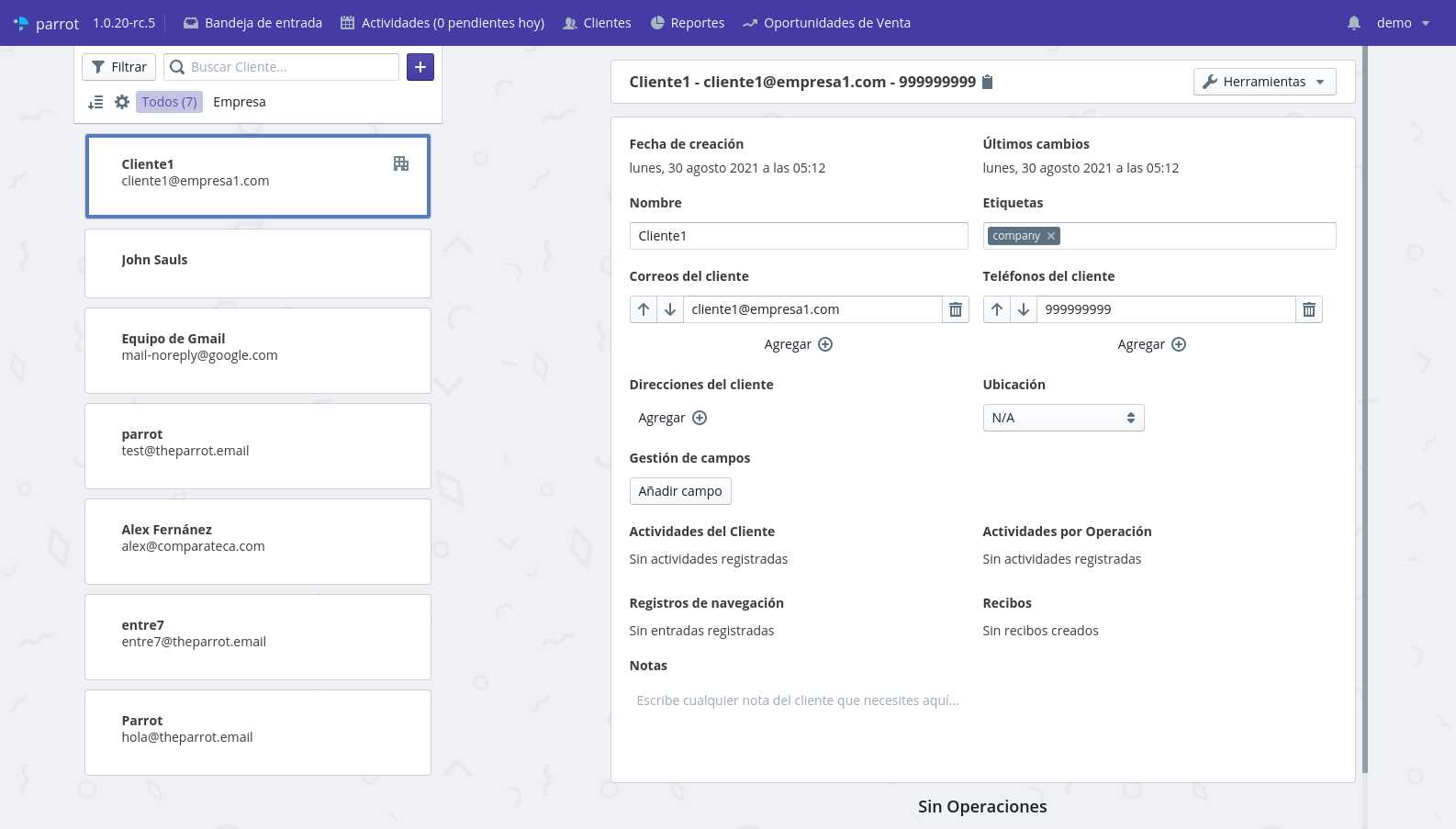Viewport: 1456px width, 829px height.
Task: Delete the 999999999 phone entry
Action: (1309, 309)
